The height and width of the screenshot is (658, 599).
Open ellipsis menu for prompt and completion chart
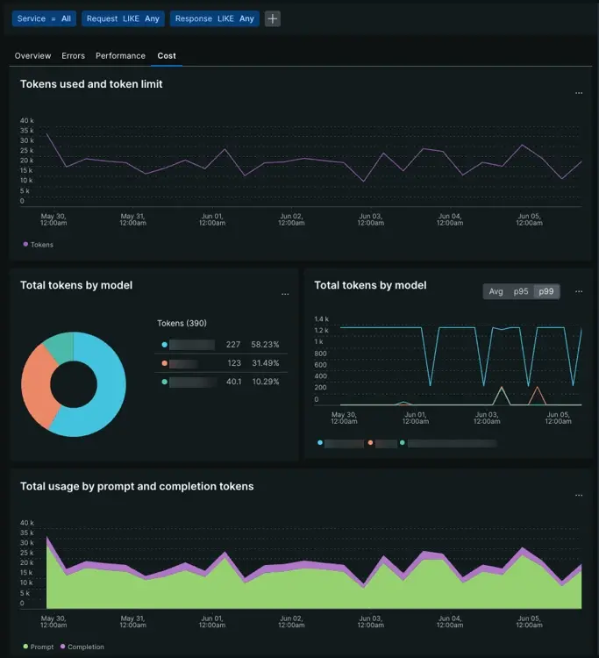(578, 496)
